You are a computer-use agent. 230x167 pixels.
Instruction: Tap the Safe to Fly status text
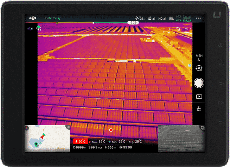coord(53,18)
